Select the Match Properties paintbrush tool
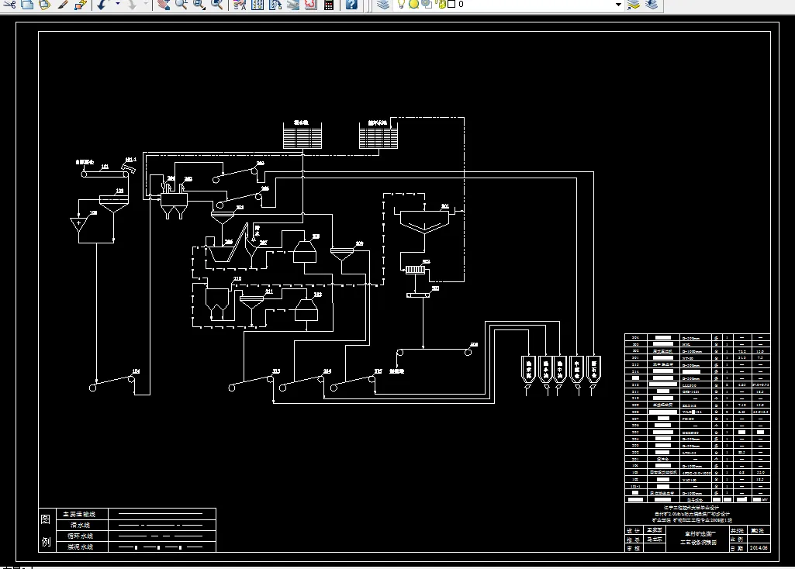The image size is (795, 569). point(63,5)
